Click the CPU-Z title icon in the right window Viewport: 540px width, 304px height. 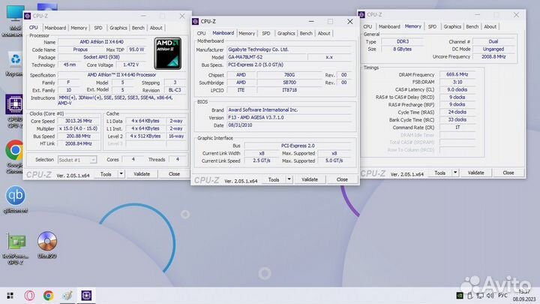point(361,14)
